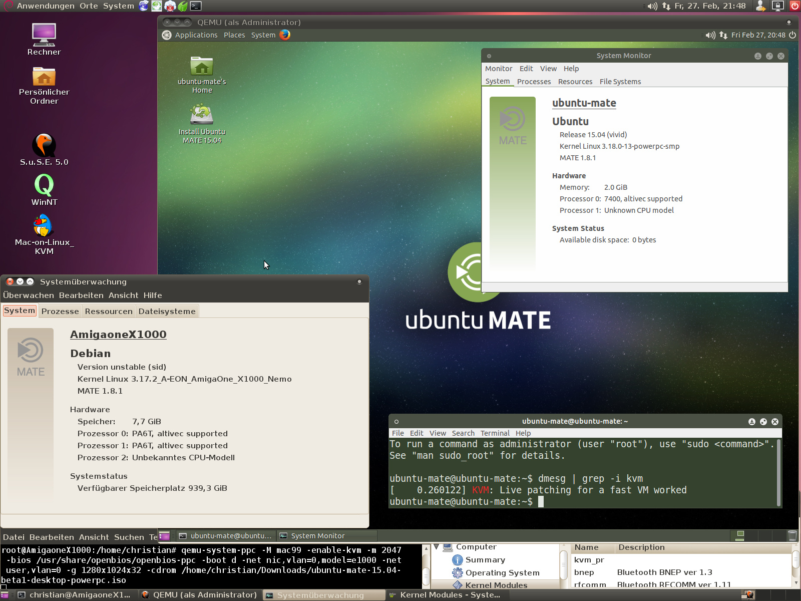Open the Mac-on-Linux KVM desktop icon
801x601 pixels.
pos(44,226)
